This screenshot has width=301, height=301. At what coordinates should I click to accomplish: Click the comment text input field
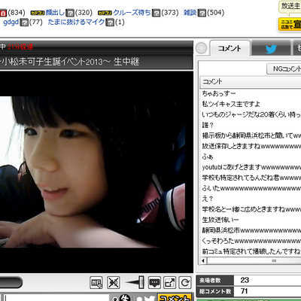(x=56, y=298)
